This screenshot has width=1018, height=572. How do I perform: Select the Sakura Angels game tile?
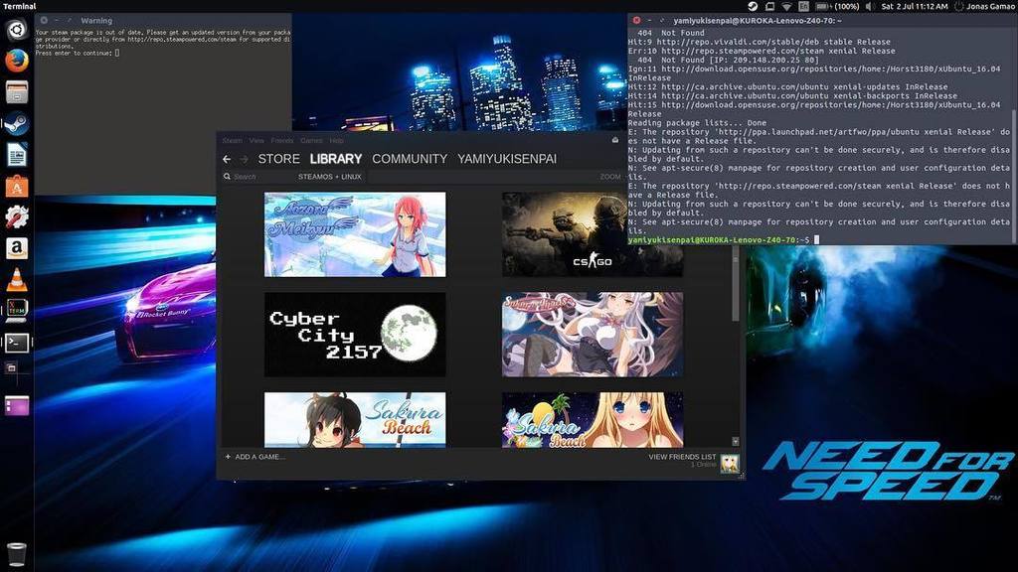593,335
